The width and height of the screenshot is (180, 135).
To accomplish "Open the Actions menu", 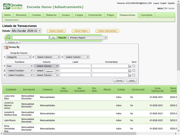I will [x=13, y=42].
